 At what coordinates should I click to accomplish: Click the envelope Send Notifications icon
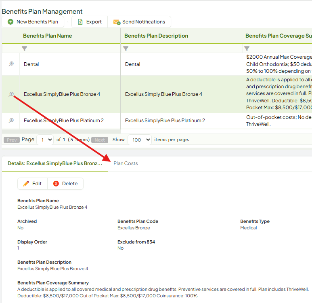click(x=117, y=22)
